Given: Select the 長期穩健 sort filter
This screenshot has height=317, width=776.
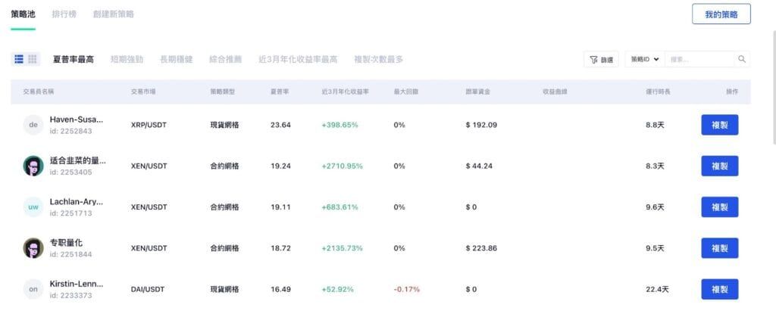Looking at the screenshot, I should (x=176, y=59).
